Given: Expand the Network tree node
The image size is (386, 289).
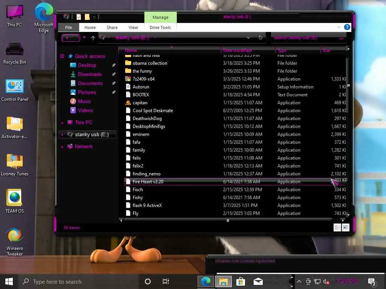Looking at the screenshot, I should 62,147.
